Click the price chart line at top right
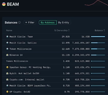The width and height of the screenshot is (108, 95). pyautogui.click(x=96, y=3)
